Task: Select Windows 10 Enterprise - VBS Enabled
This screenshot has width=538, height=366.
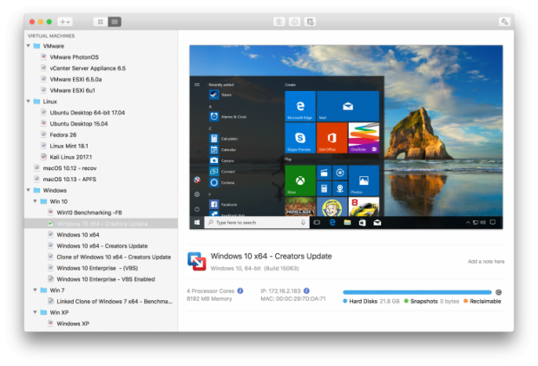Action: 106,279
